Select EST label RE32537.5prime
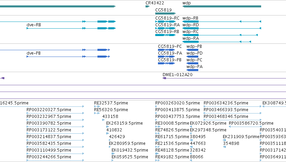The image size is (286, 162). pyautogui.click(x=111, y=103)
